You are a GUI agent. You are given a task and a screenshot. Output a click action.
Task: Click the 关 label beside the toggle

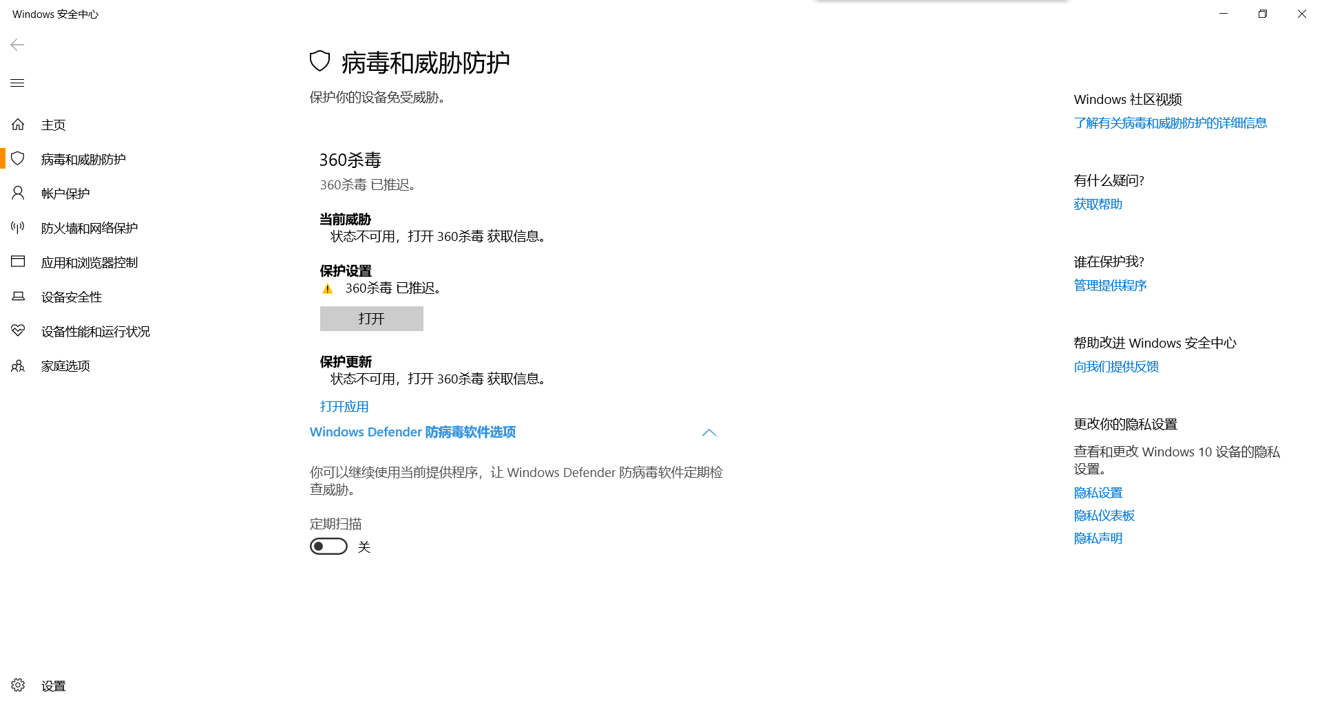[364, 547]
